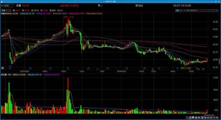Click the split panel layout icon
Screen dimensions: 221x120
pyautogui.click(x=202, y=118)
